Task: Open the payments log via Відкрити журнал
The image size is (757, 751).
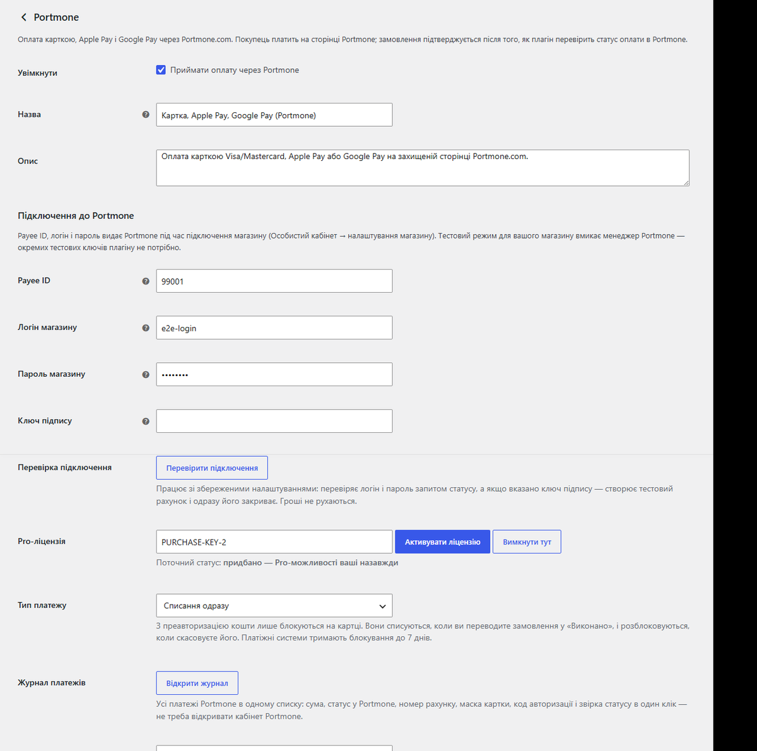Action: pos(197,683)
